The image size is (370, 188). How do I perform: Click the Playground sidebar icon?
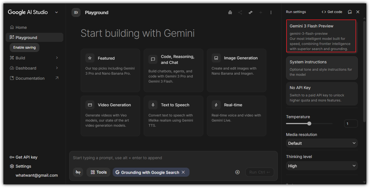point(12,37)
